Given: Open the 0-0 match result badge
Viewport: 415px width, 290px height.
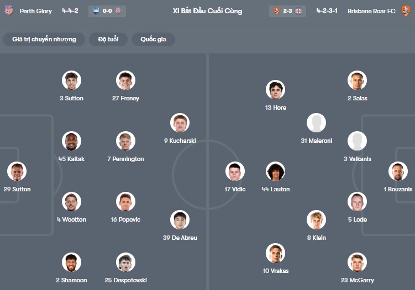Looking at the screenshot, I should 107,11.
